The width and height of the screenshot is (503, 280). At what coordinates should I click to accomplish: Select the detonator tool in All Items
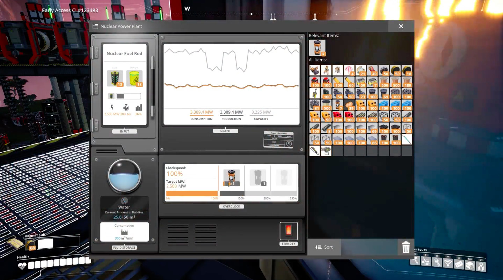314,93
